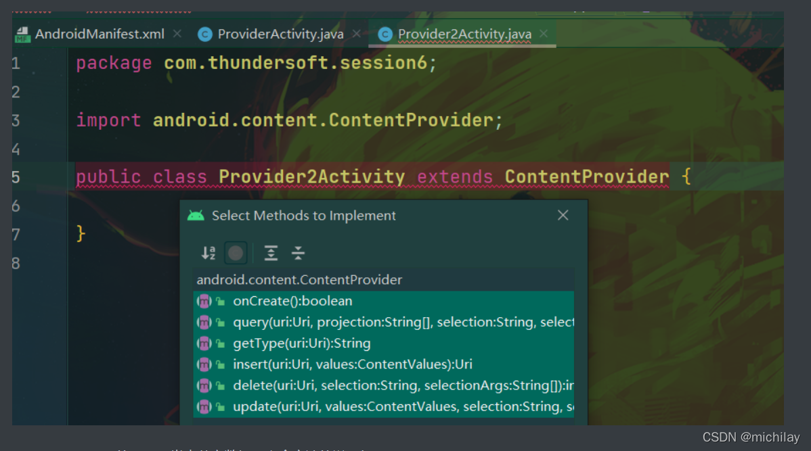
Task: Sort methods alphabetically in the dialog
Action: pyautogui.click(x=209, y=253)
